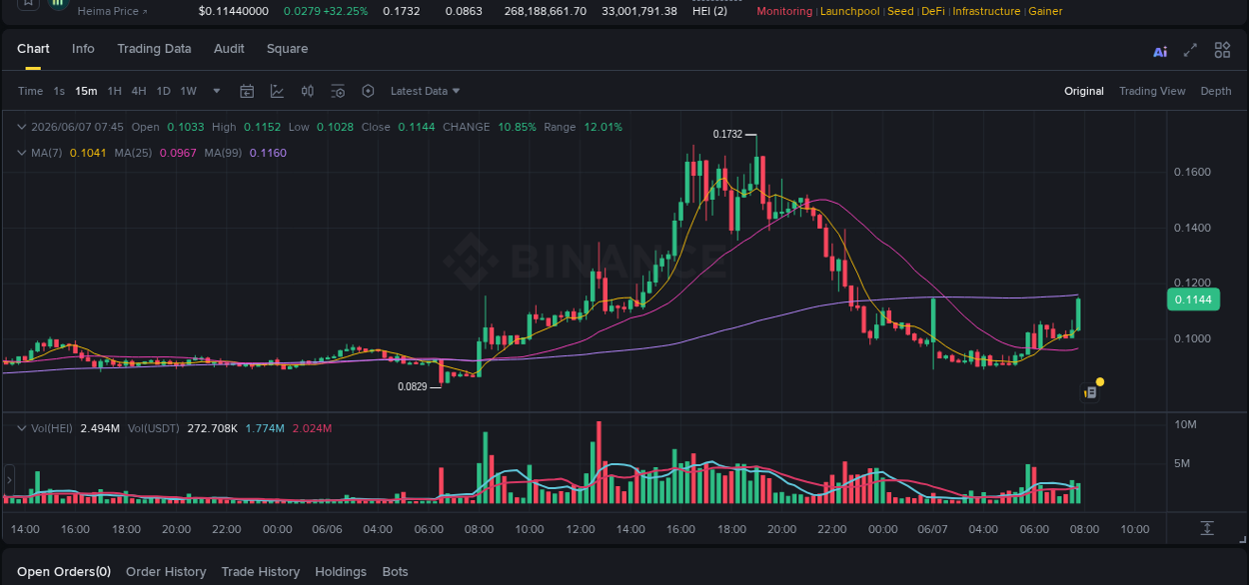Viewport: 1249px width, 585px height.
Task: Click the HEI coin logo icon
Action: pyautogui.click(x=59, y=3)
